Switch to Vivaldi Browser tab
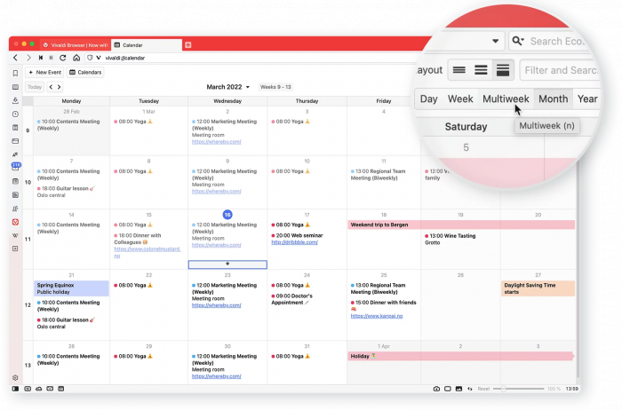The width and height of the screenshot is (622, 410). (76, 45)
